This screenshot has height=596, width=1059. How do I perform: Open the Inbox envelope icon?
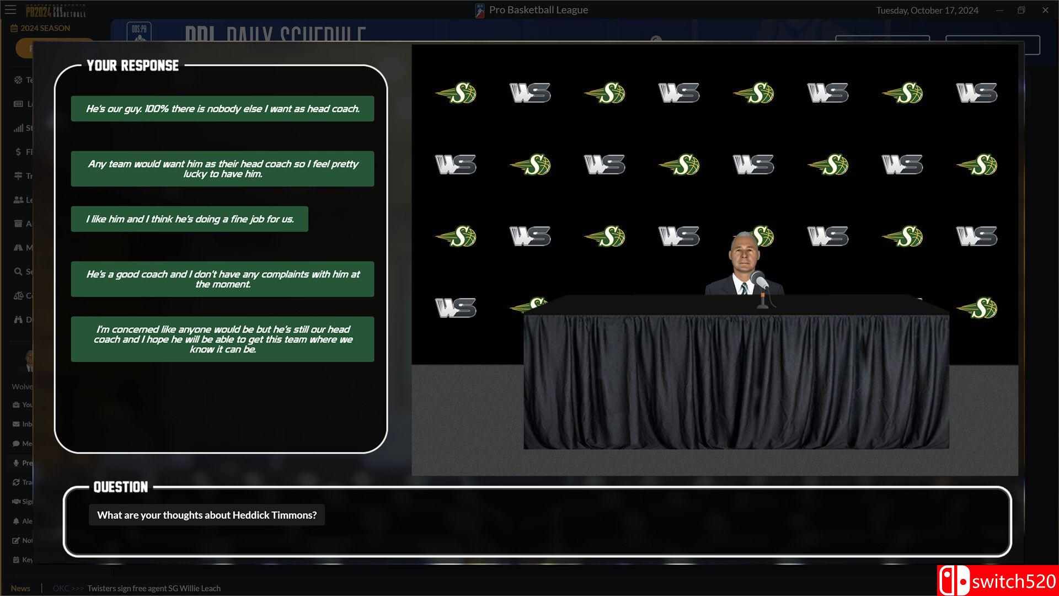click(16, 424)
